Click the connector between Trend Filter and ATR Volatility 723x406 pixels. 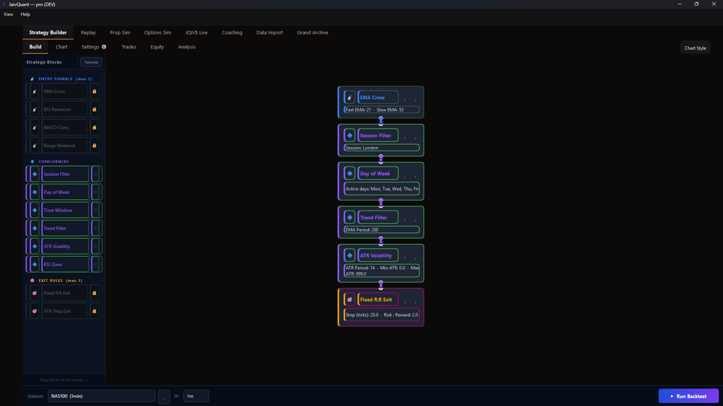pos(381,241)
